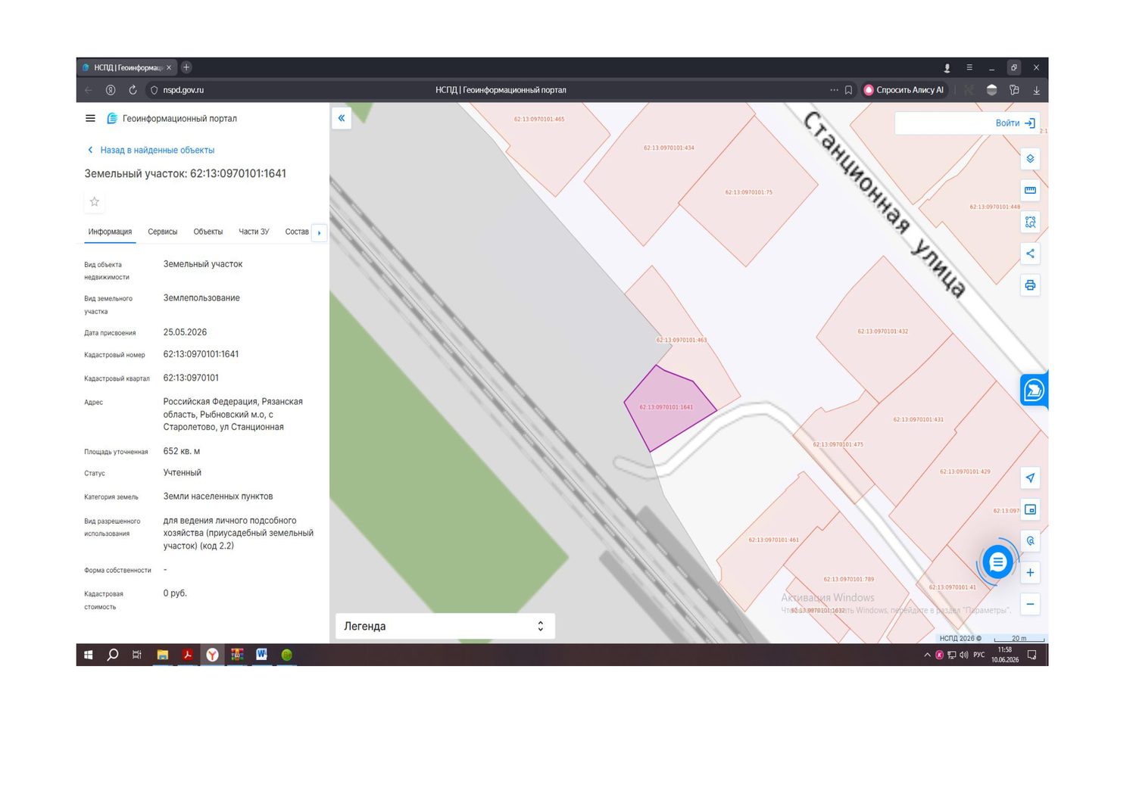Zoom in with the plus button
The image size is (1136, 803).
[x=1030, y=573]
